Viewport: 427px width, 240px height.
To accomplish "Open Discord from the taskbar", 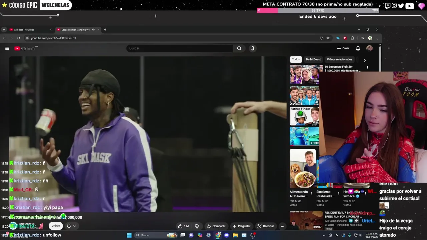I will pos(227,235).
